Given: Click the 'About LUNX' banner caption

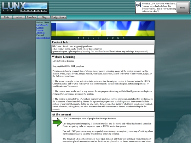Looking at the screenshot, I should 101,38.
